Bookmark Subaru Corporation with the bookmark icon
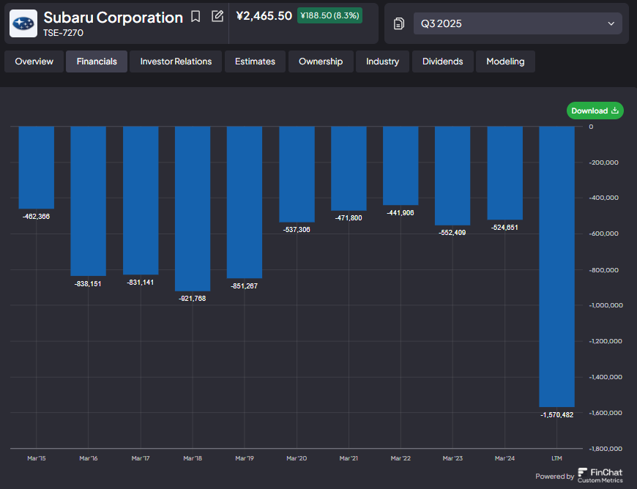The height and width of the screenshot is (489, 637). pos(195,17)
